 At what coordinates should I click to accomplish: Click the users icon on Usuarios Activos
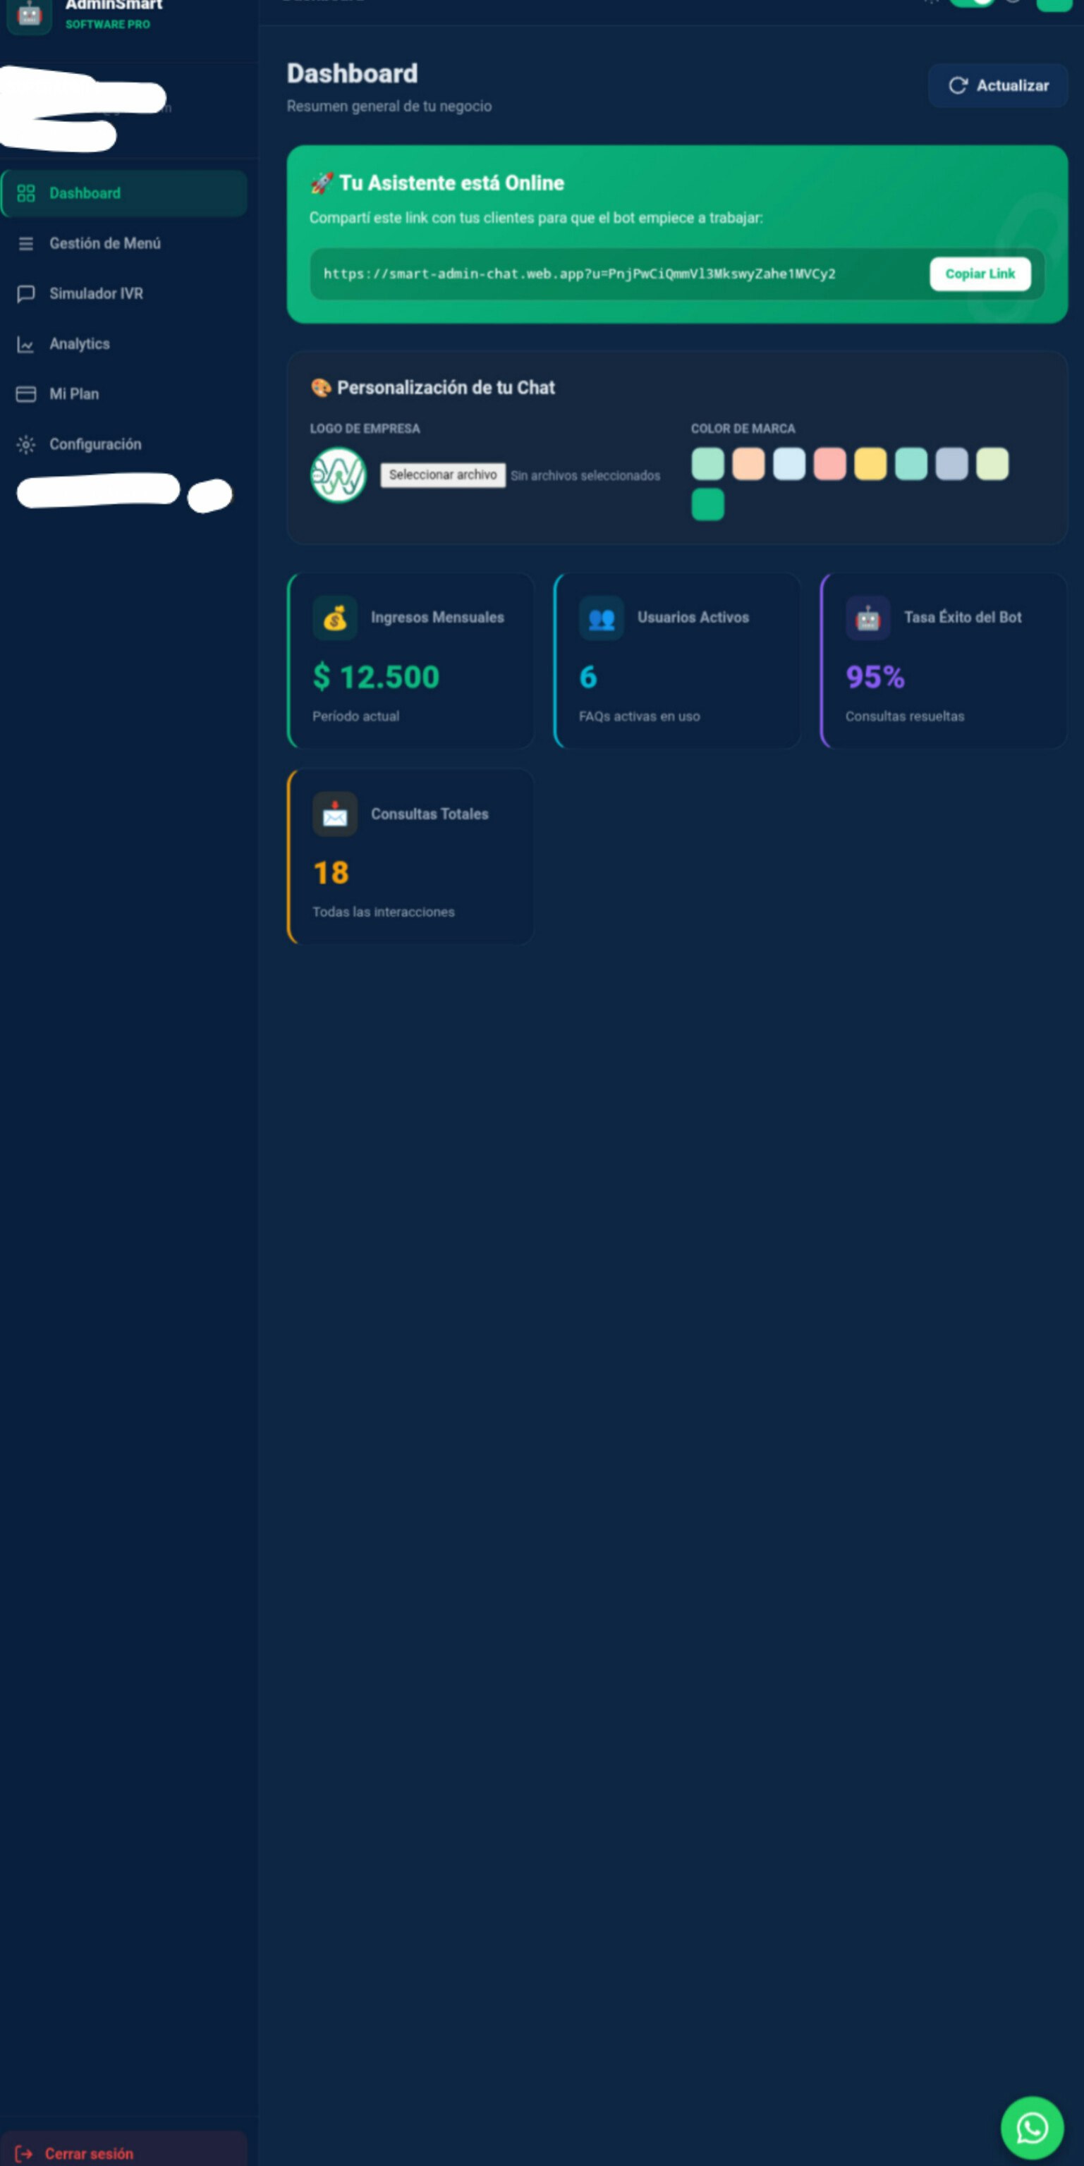(x=602, y=618)
